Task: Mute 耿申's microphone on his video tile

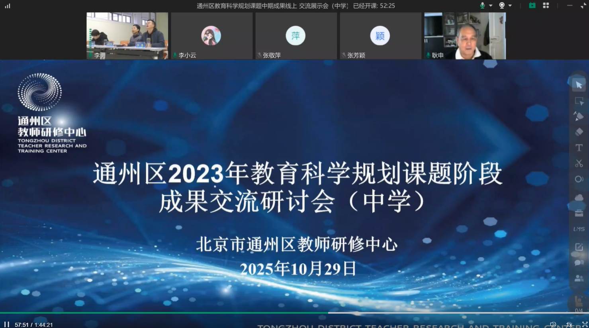Action: tap(428, 55)
